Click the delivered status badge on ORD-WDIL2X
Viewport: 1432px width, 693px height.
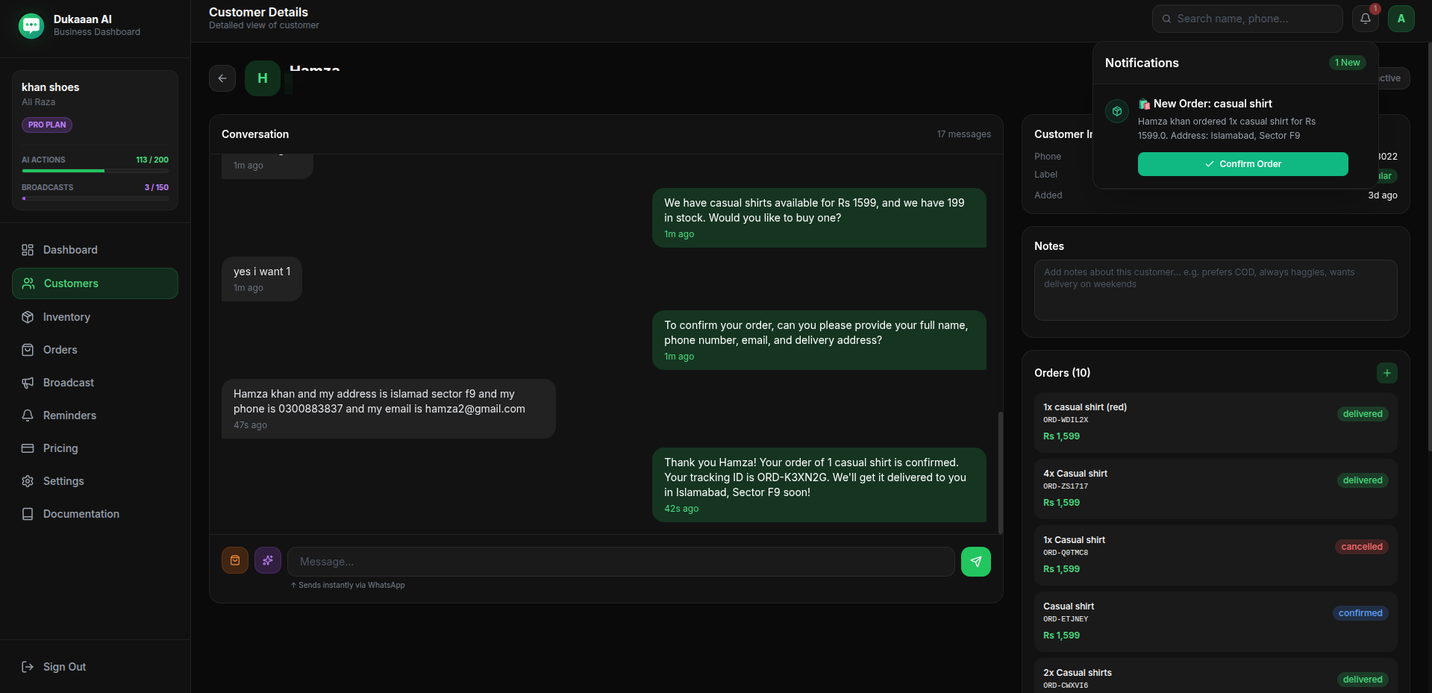point(1362,414)
